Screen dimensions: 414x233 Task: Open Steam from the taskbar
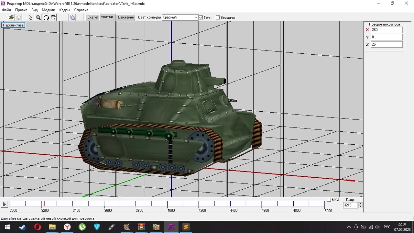click(x=22, y=227)
